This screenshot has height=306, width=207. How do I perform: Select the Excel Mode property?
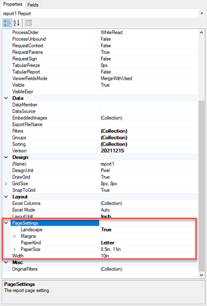coord(24,210)
